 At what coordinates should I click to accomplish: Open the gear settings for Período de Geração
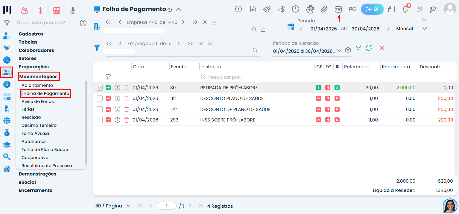348,50
